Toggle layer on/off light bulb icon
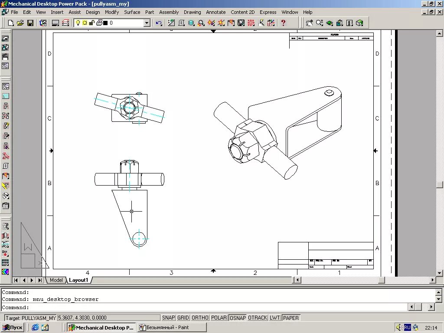Image resolution: width=444 pixels, height=333 pixels. pos(78,23)
